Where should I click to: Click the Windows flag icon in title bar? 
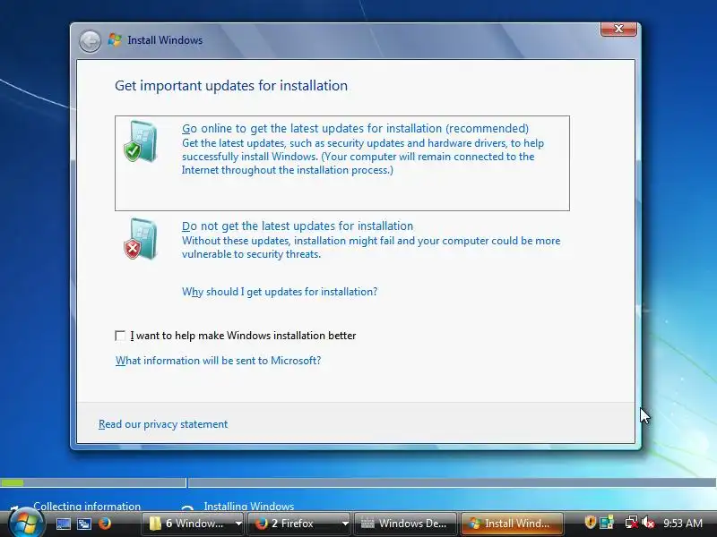pyautogui.click(x=115, y=39)
